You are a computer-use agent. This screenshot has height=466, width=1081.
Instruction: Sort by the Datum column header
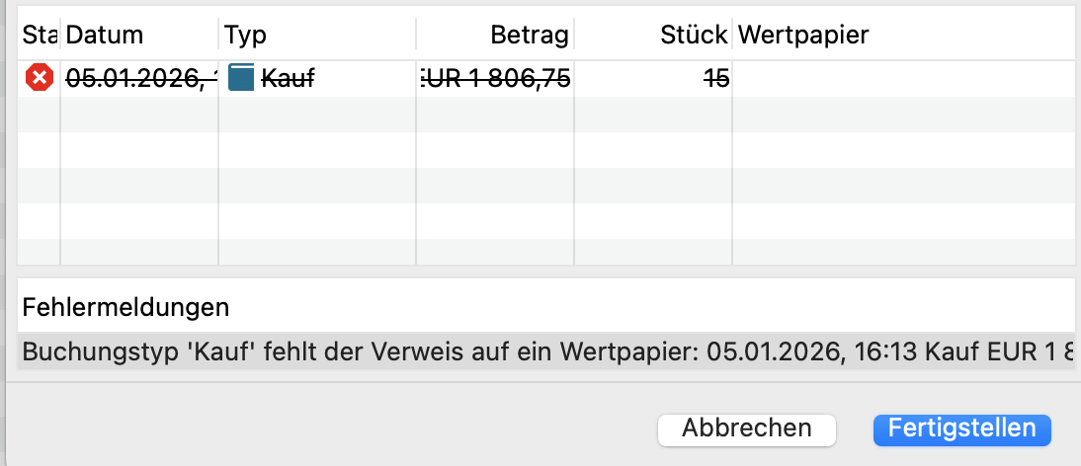point(105,36)
